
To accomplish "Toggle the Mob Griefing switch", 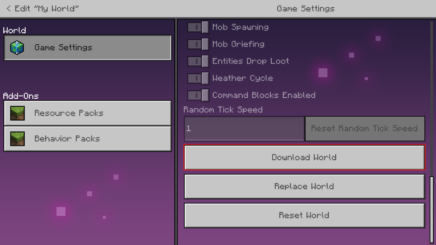I will 198,44.
